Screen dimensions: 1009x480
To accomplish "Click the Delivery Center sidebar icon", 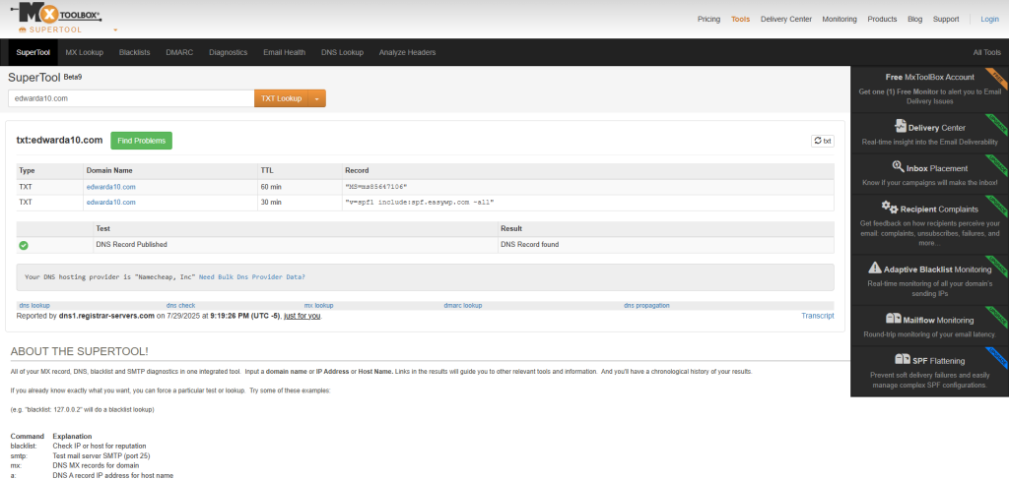I will pos(900,126).
